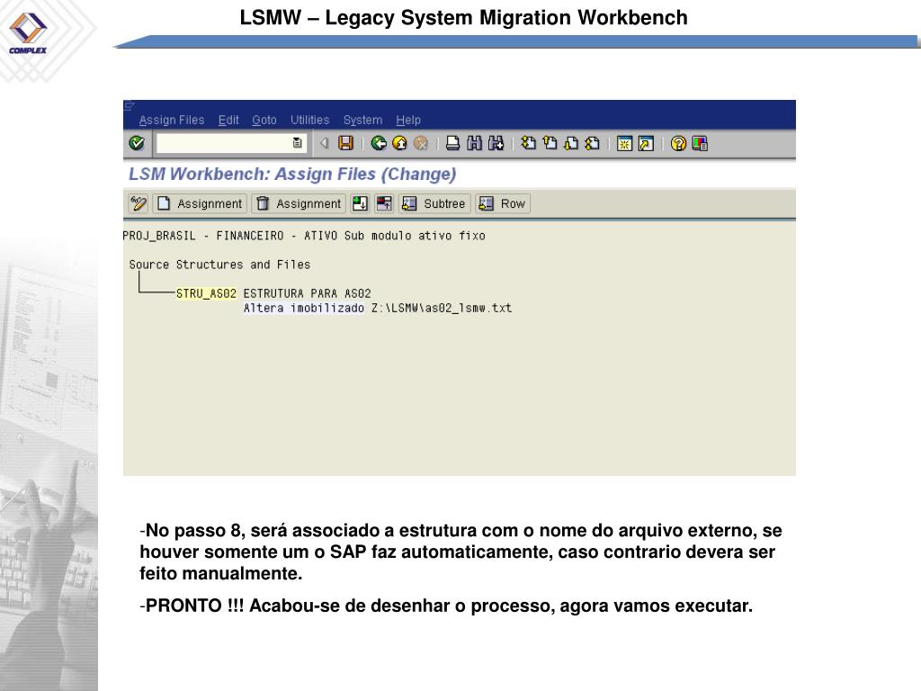Open the command field history dropdown
Screen dimensions: 921x691
(x=297, y=143)
